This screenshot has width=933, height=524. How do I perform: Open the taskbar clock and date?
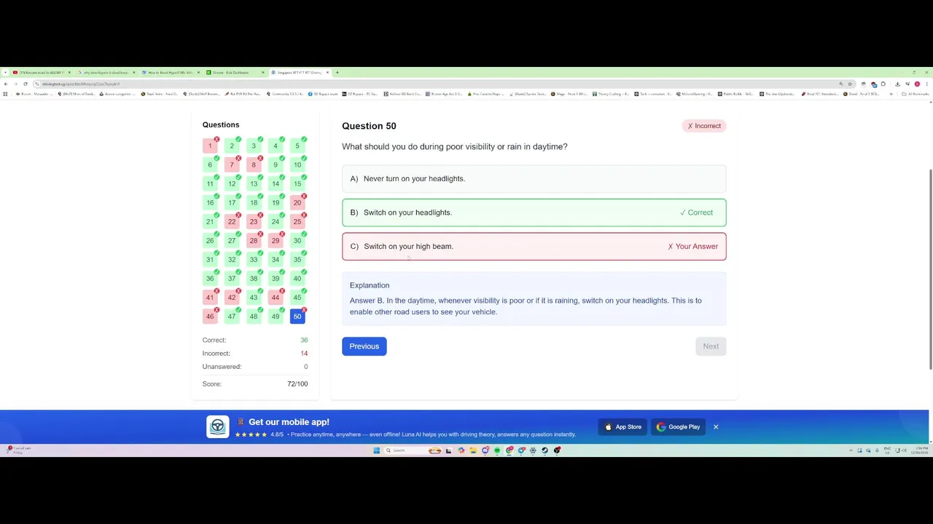pyautogui.click(x=919, y=450)
